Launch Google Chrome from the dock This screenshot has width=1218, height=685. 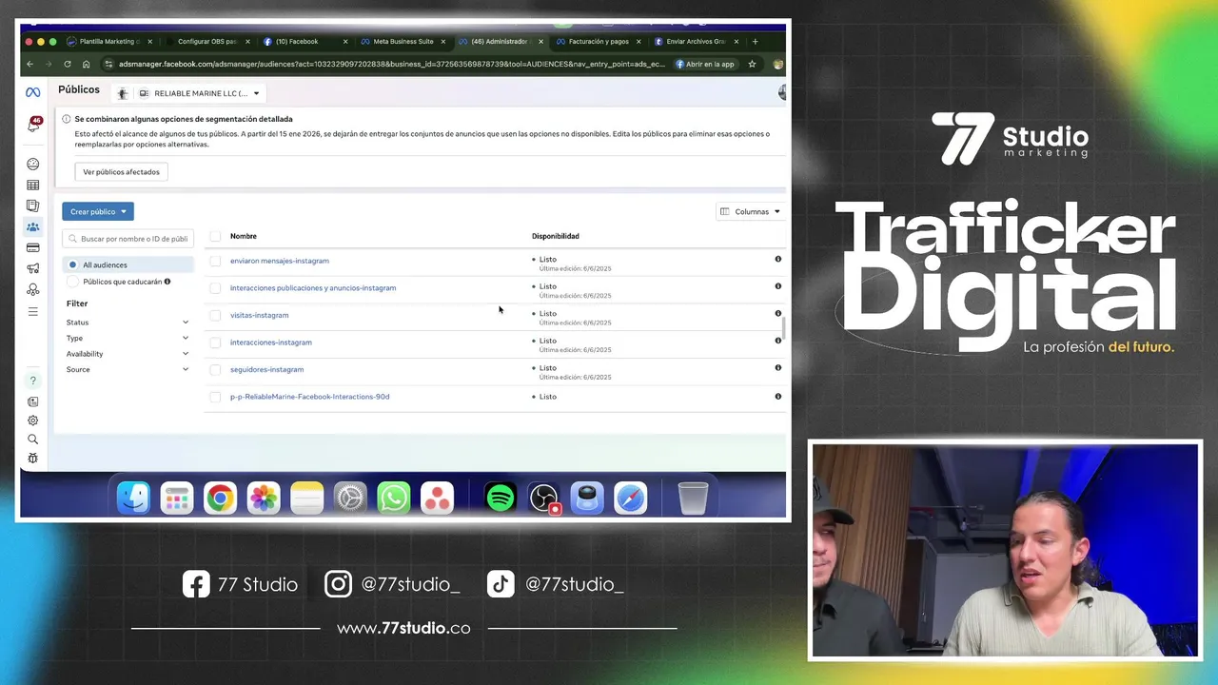(x=220, y=498)
